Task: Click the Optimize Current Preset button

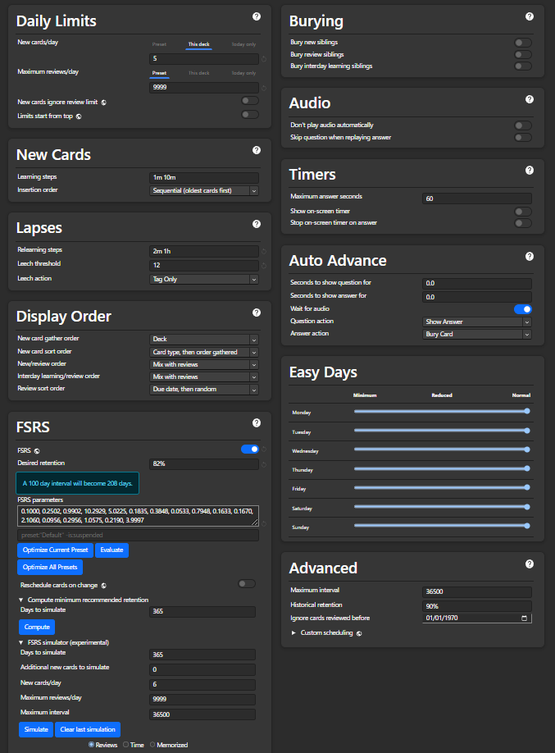Action: [54, 550]
